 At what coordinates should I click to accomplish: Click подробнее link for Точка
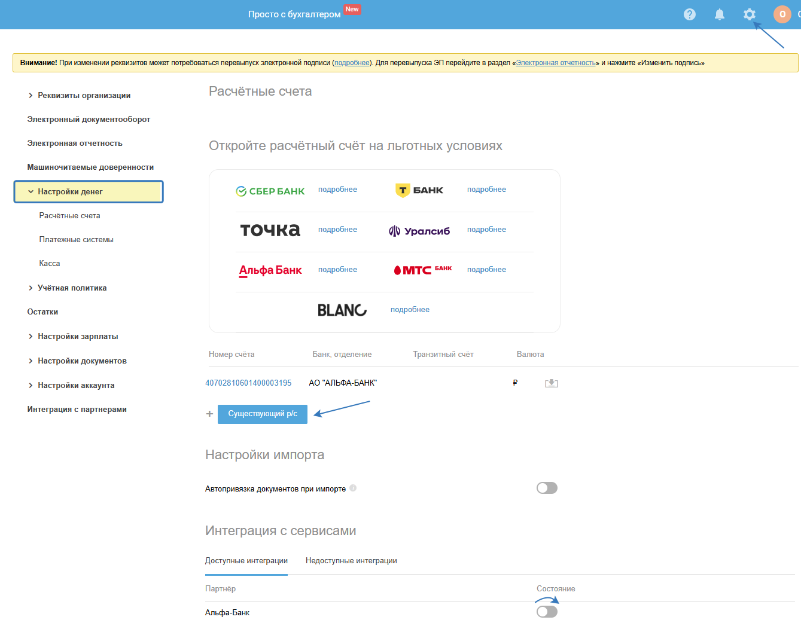tap(337, 230)
